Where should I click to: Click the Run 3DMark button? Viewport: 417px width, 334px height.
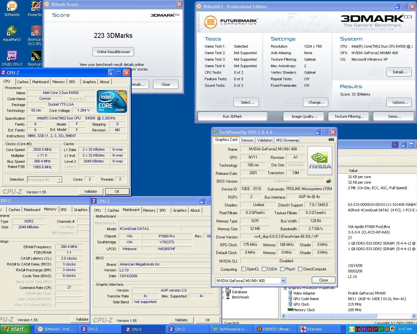pos(233,116)
